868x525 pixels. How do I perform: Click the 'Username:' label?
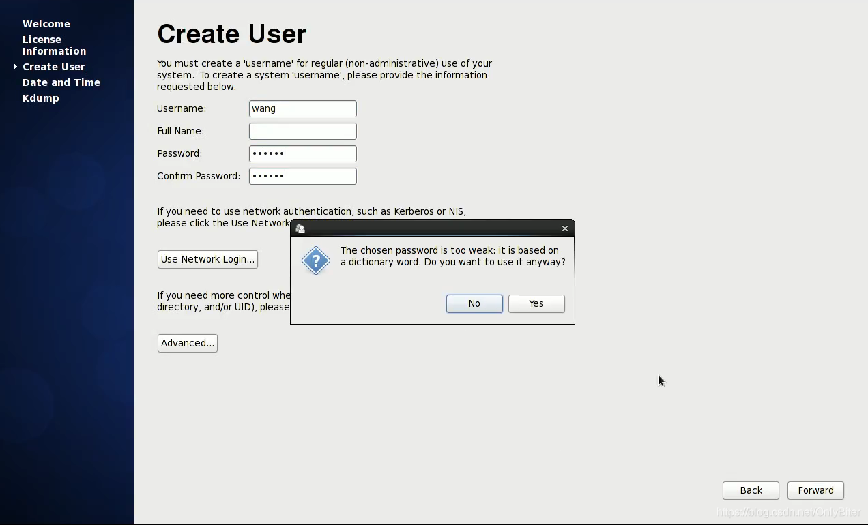coord(182,108)
